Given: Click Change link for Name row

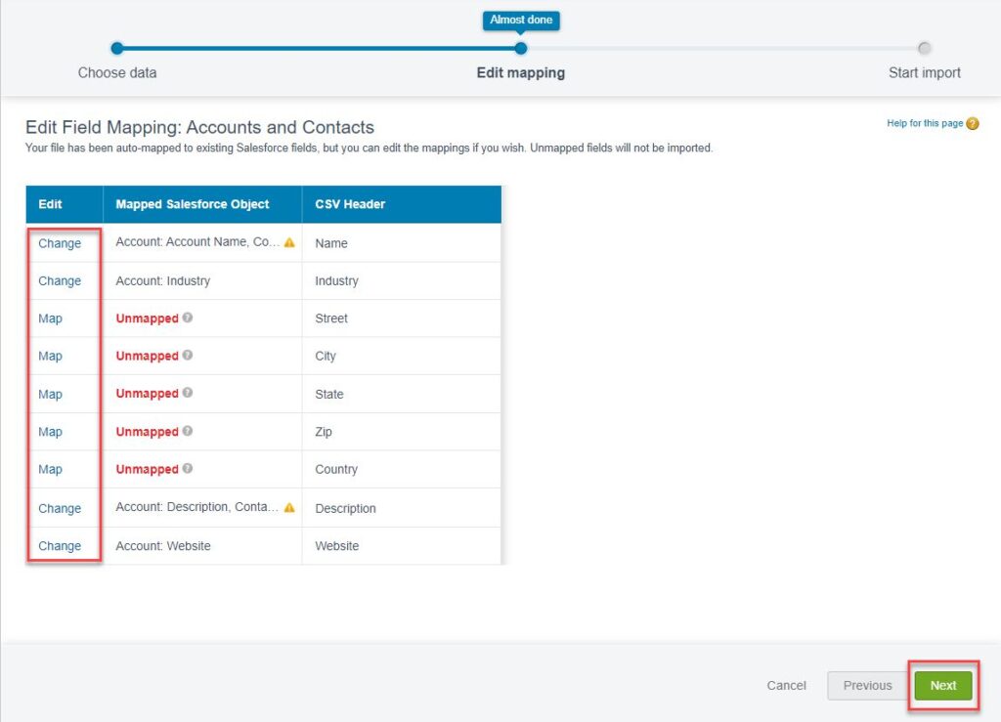Looking at the screenshot, I should 60,243.
